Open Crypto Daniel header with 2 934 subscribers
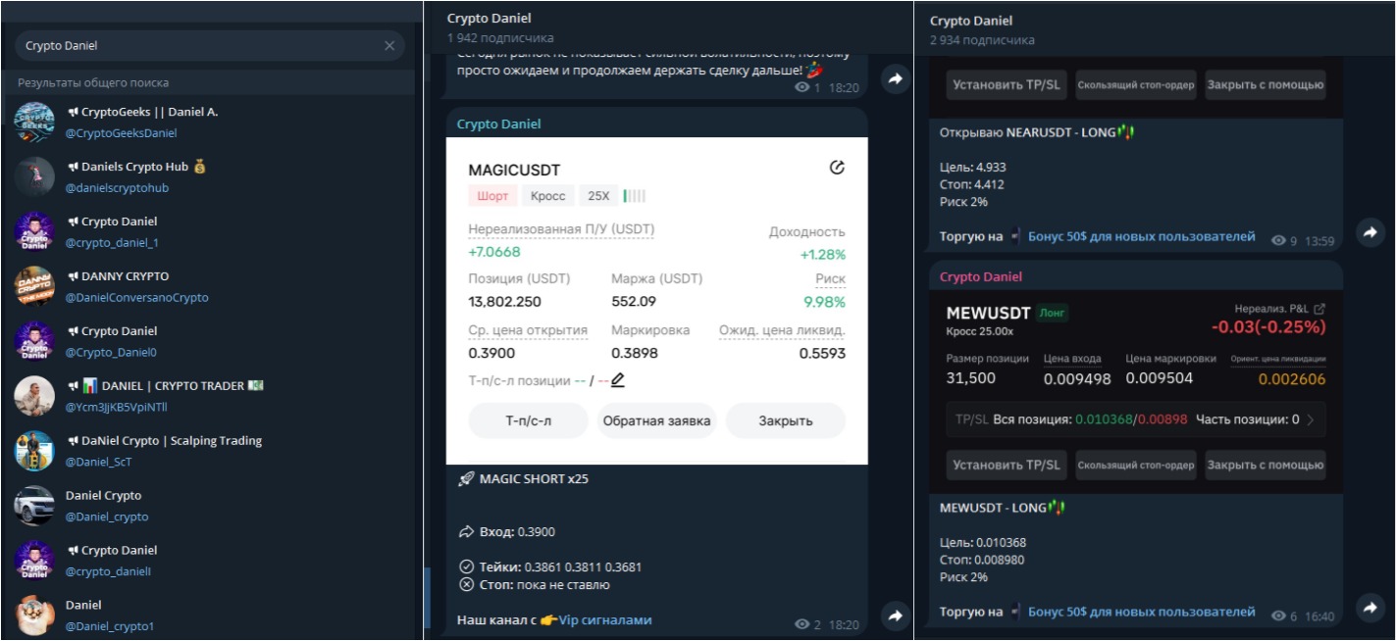This screenshot has height=641, width=1396. pos(971,21)
